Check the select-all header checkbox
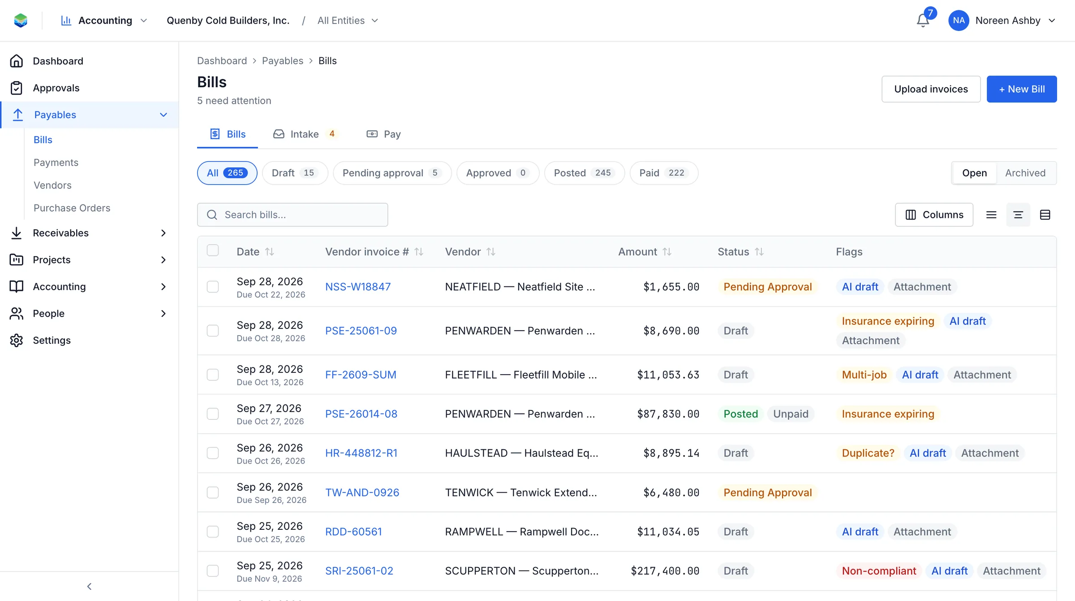The image size is (1075, 601). click(213, 250)
